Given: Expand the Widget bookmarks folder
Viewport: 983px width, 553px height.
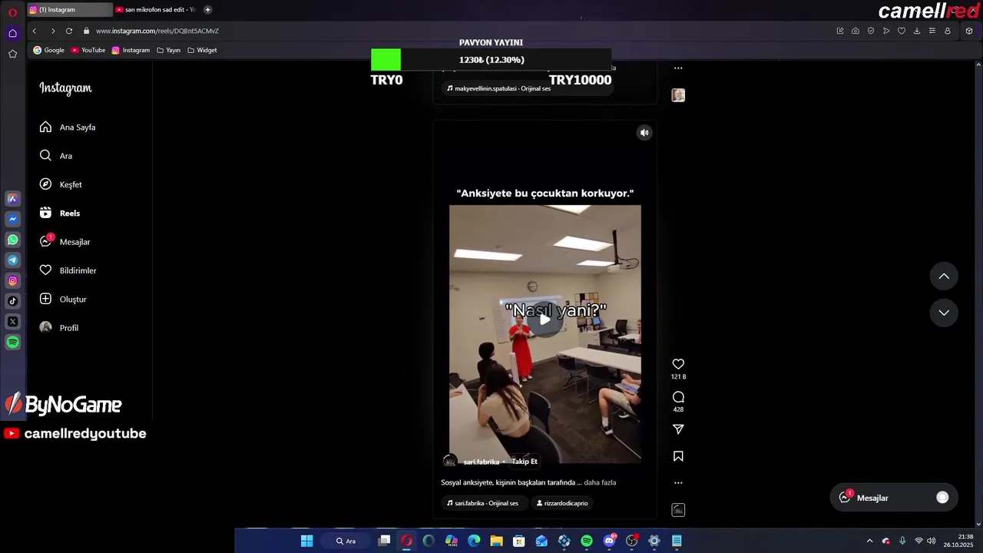Looking at the screenshot, I should click(x=202, y=50).
